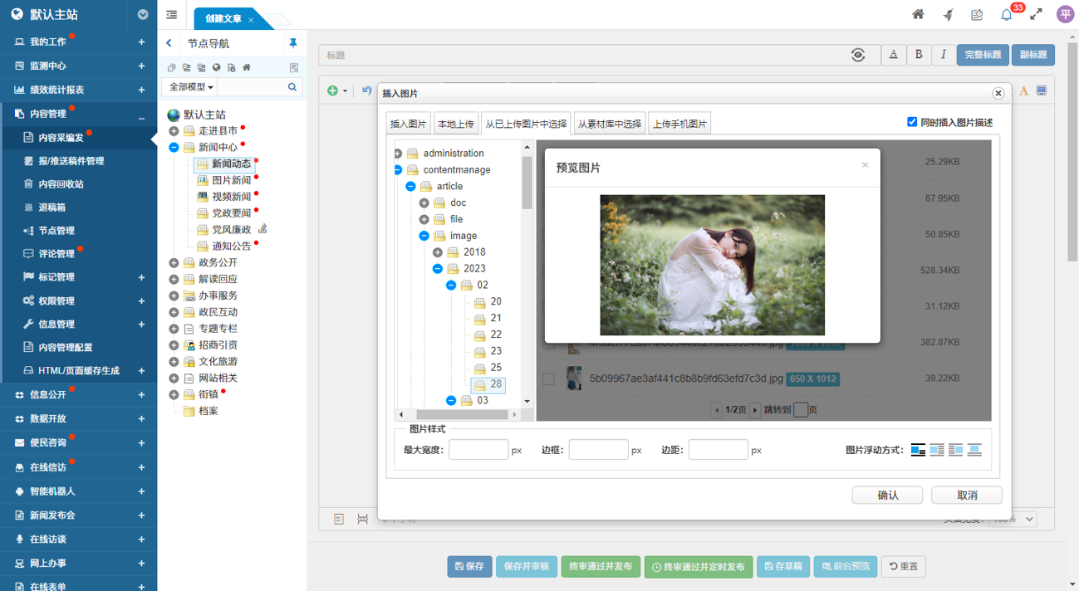Uncheck 同时插入图片描述 checkbox

tap(912, 122)
